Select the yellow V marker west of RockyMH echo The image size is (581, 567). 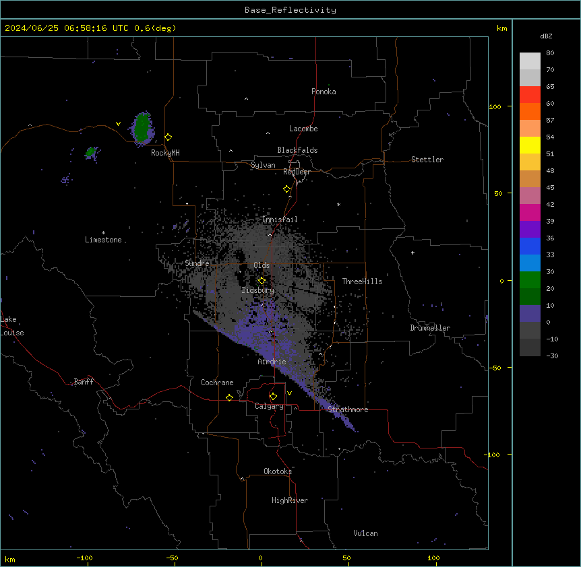[118, 124]
